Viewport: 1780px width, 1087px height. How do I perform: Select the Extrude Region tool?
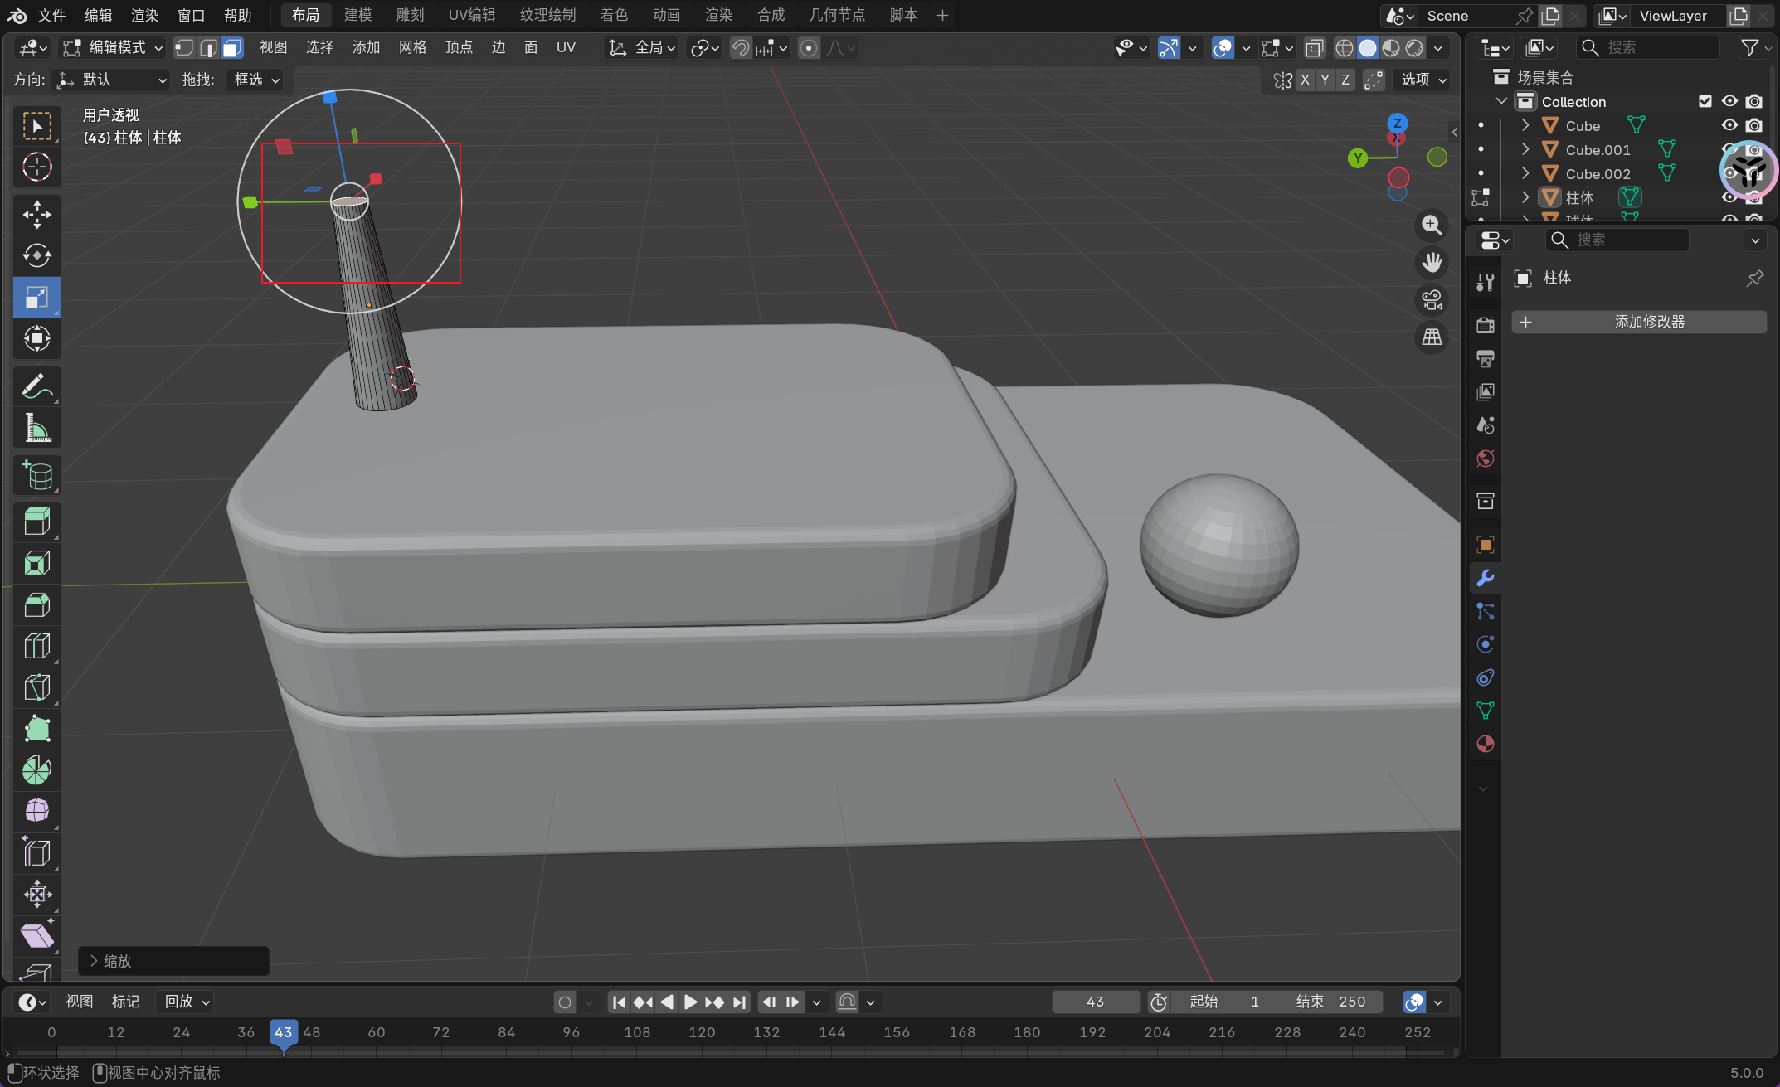coord(36,522)
